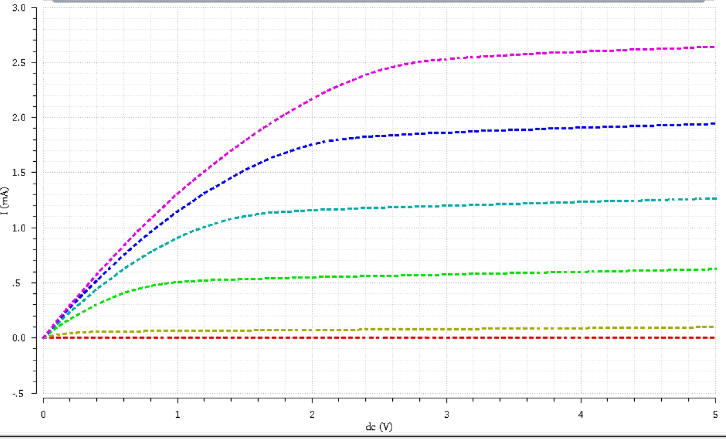726x439 pixels.
Task: Click x-axis tick label 1
Action: coord(177,414)
